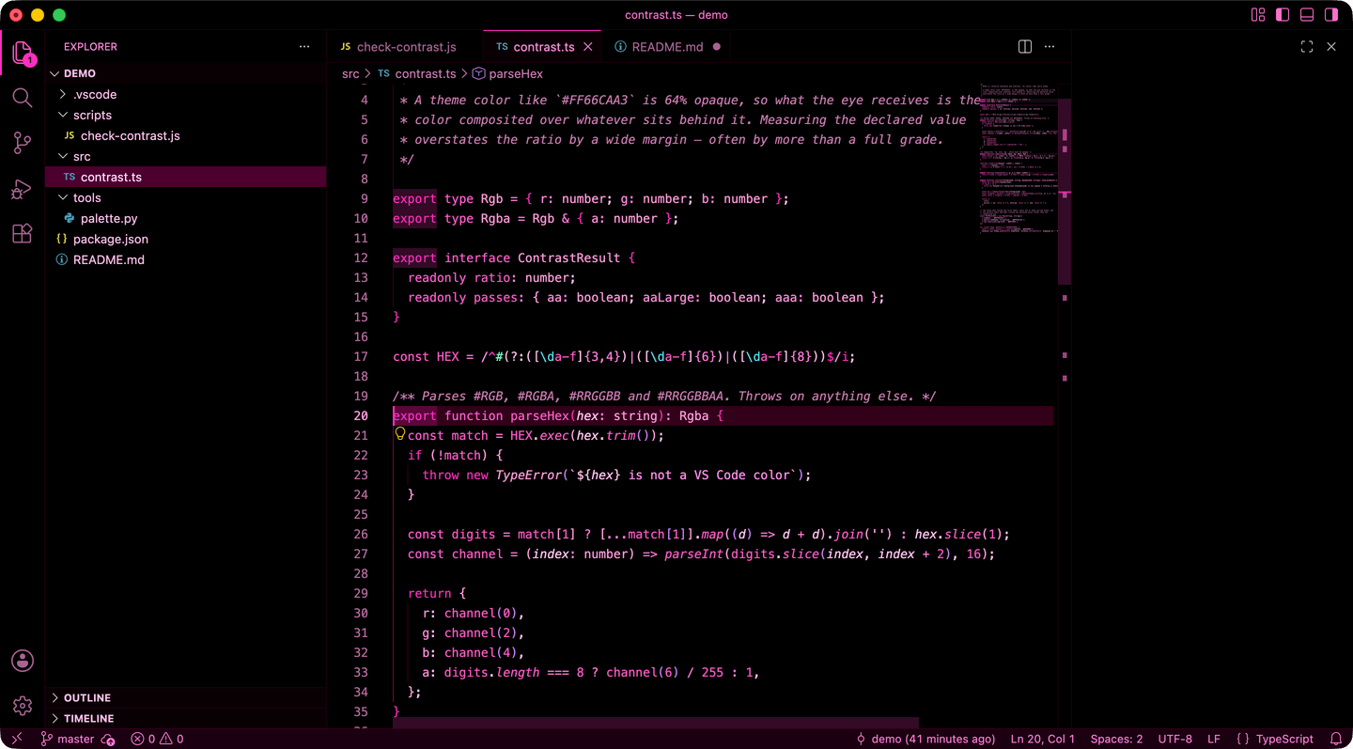
Task: Open the notifications bell
Action: (x=1335, y=739)
